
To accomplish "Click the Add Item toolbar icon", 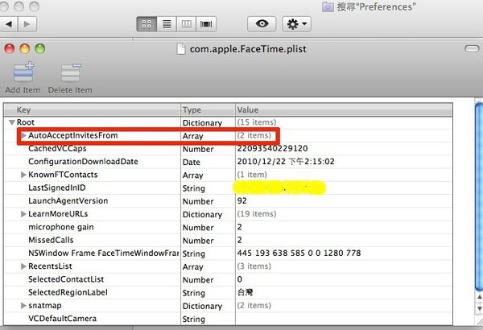I will click(23, 72).
